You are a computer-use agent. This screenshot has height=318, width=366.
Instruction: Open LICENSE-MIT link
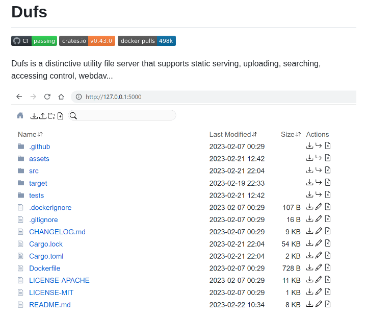point(51,292)
